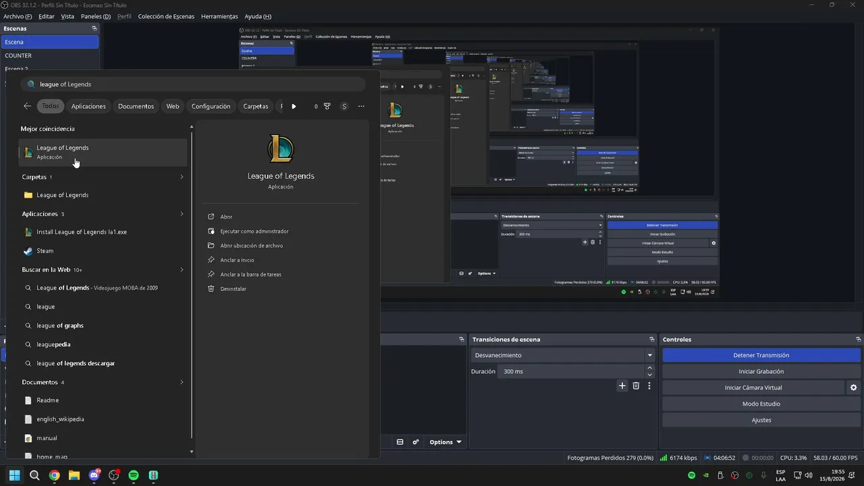
Task: Add a scene transition with plus
Action: pyautogui.click(x=622, y=386)
